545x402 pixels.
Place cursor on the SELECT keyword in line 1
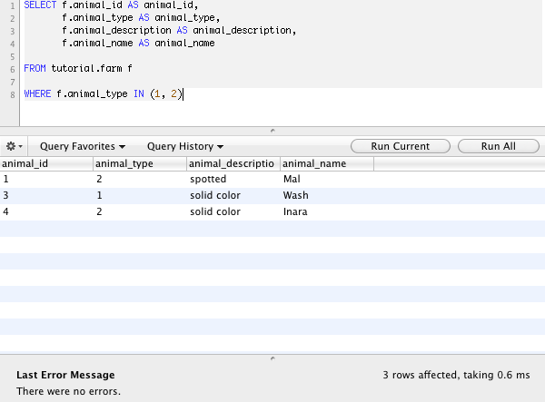coord(40,5)
